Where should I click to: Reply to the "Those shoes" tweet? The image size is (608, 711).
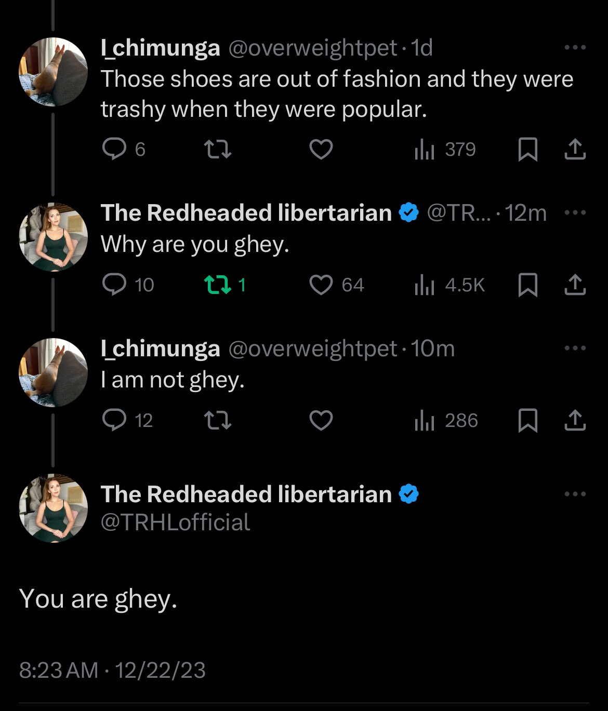pyautogui.click(x=114, y=150)
